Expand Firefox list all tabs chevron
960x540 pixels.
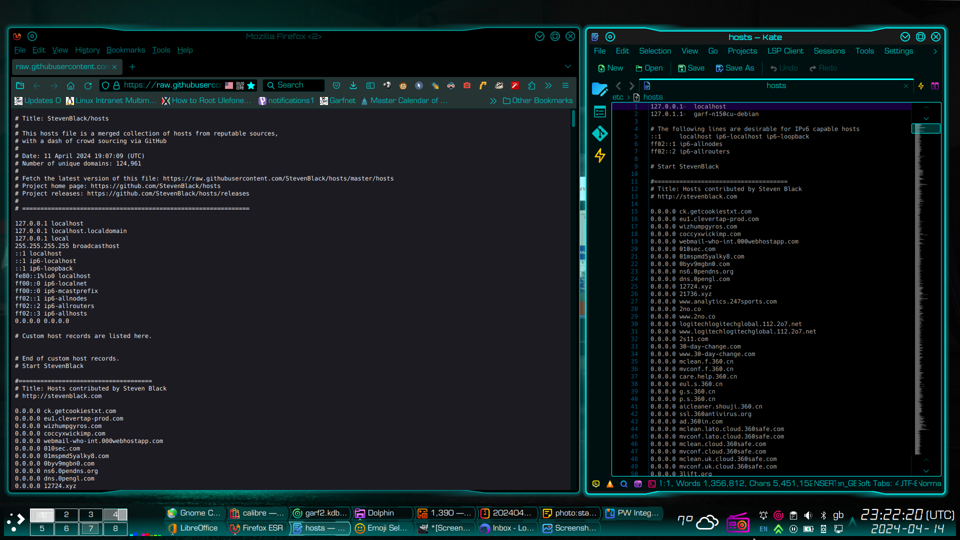tap(568, 66)
